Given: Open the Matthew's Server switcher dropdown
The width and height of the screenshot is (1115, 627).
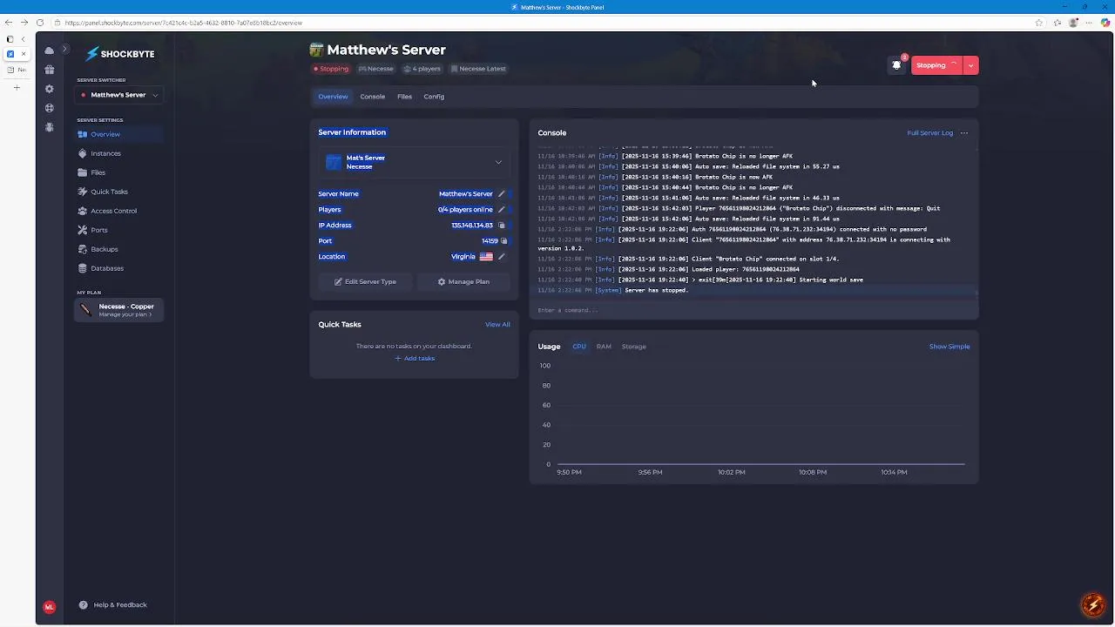Looking at the screenshot, I should [118, 95].
